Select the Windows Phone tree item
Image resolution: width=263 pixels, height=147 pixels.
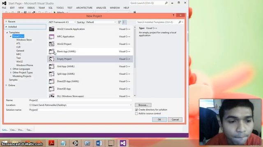click(x=25, y=65)
